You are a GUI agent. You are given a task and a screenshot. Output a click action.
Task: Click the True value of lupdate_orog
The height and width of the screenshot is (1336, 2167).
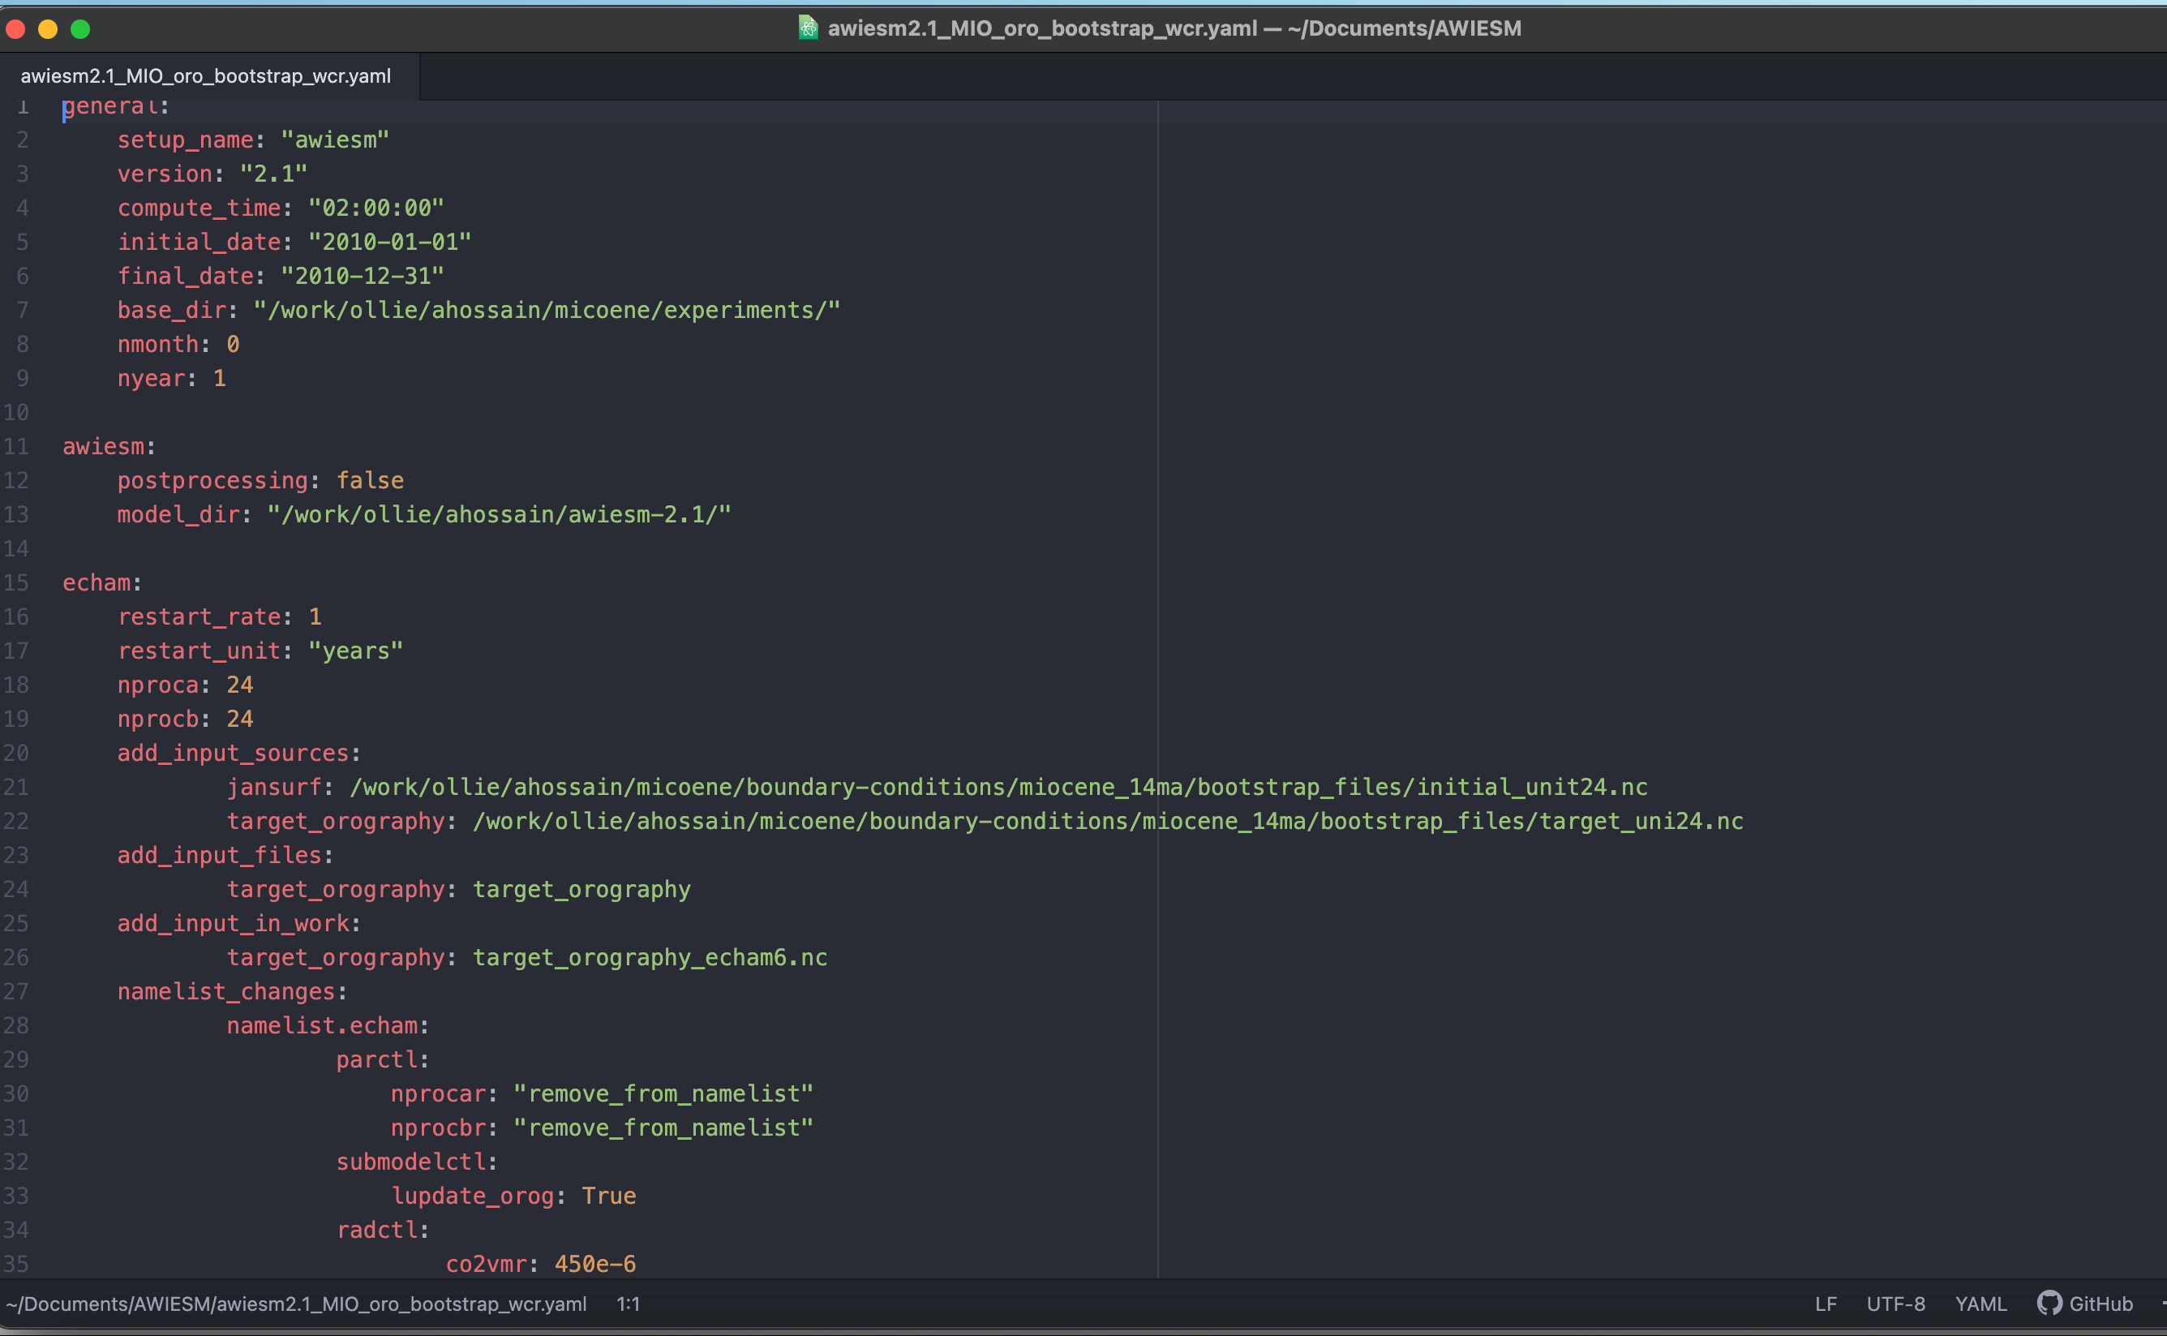click(609, 1195)
